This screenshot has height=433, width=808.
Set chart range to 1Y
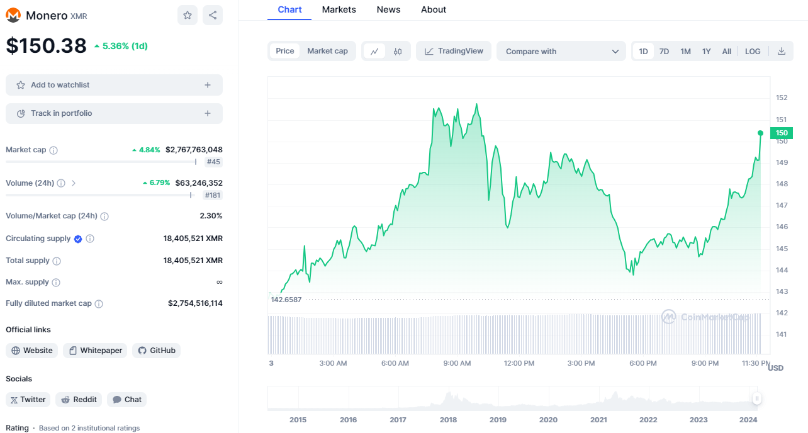707,52
